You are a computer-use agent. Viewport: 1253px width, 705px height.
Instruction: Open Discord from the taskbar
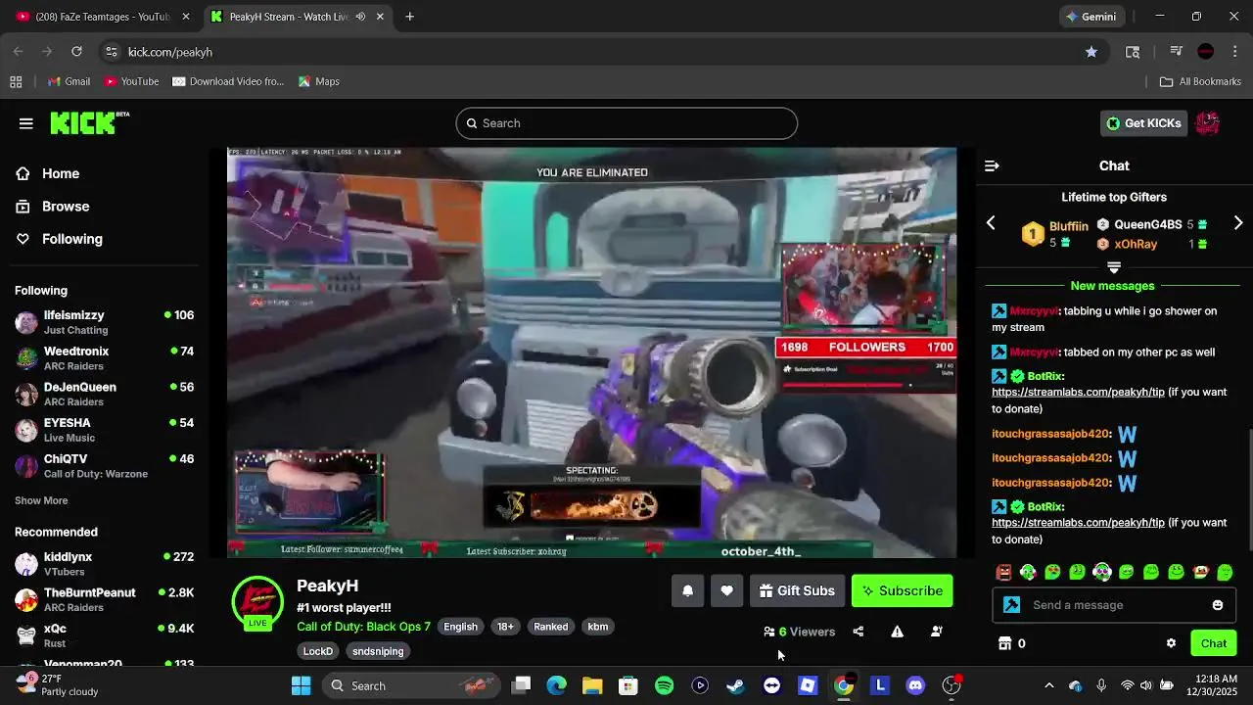[915, 685]
